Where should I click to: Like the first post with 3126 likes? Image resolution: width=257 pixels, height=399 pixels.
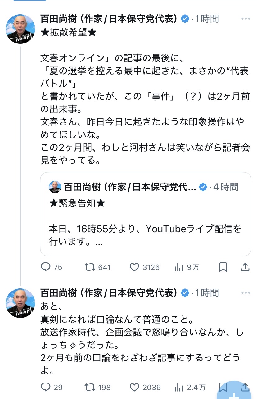(x=134, y=267)
